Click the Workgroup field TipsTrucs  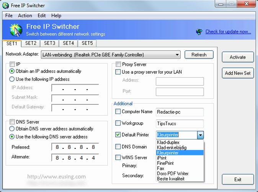(180, 124)
